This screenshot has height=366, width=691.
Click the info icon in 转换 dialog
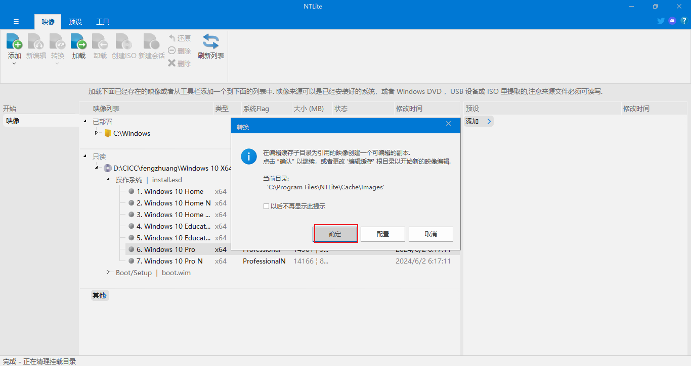click(x=249, y=156)
